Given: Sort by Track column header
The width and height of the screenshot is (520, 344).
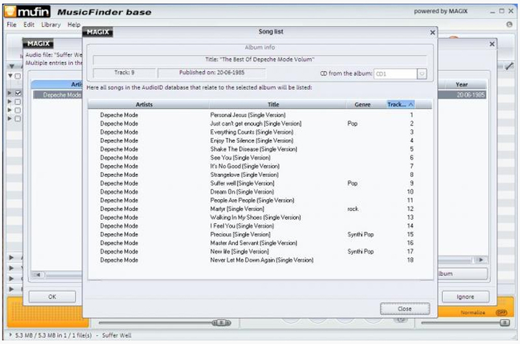Looking at the screenshot, I should pyautogui.click(x=400, y=105).
